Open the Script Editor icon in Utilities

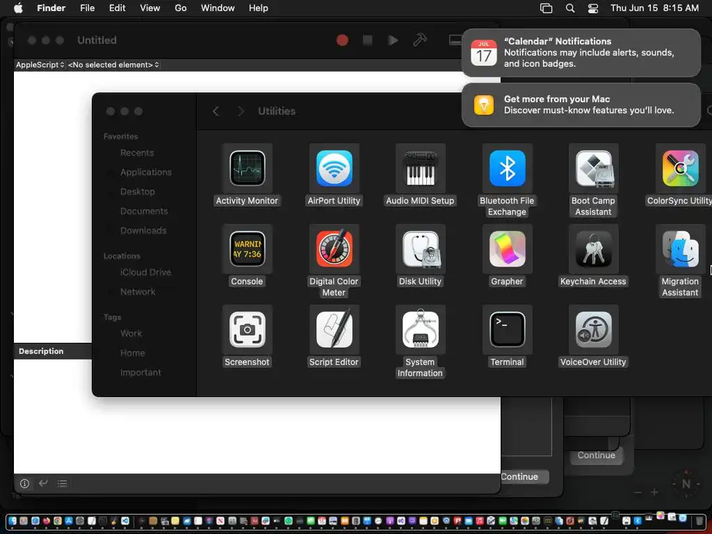tap(334, 330)
